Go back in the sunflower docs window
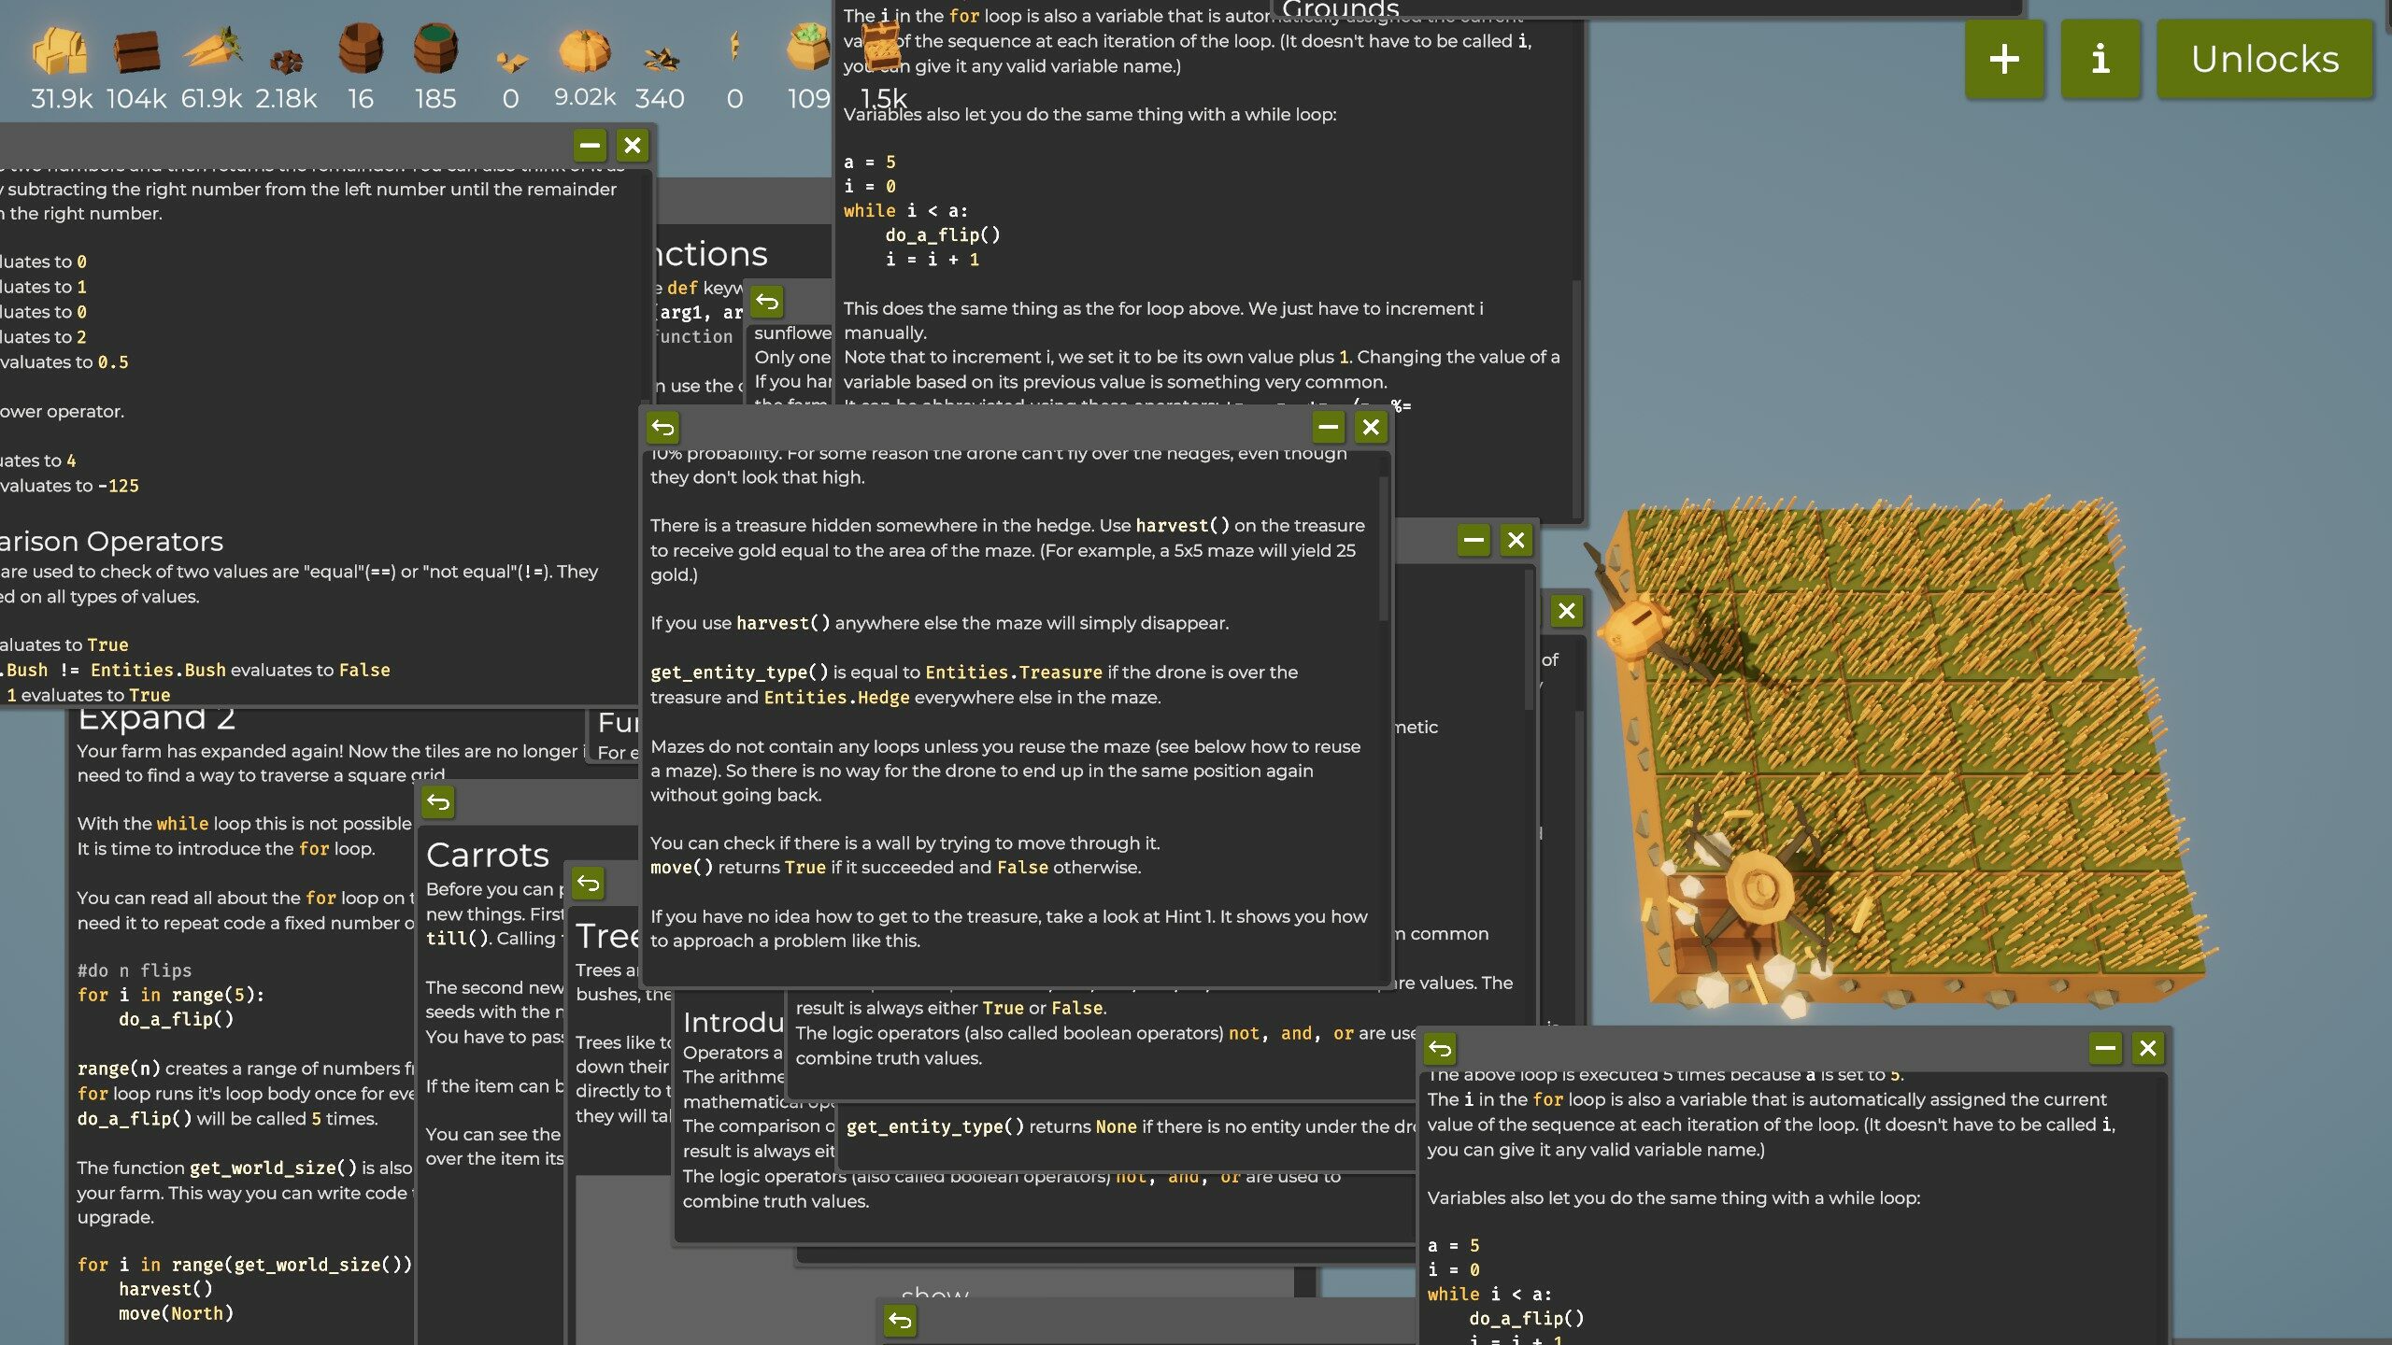This screenshot has width=2392, height=1345. (x=767, y=302)
